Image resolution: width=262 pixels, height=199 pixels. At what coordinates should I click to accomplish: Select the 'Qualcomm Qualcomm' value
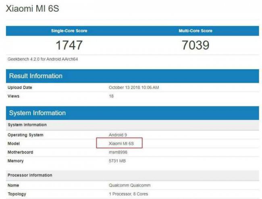(x=130, y=185)
